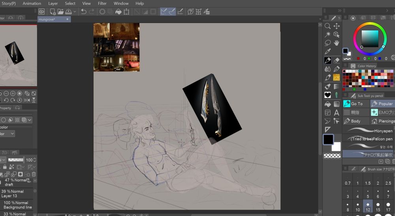This screenshot has width=395, height=216.
Task: Select the Move layer tool
Action: pyautogui.click(x=337, y=26)
